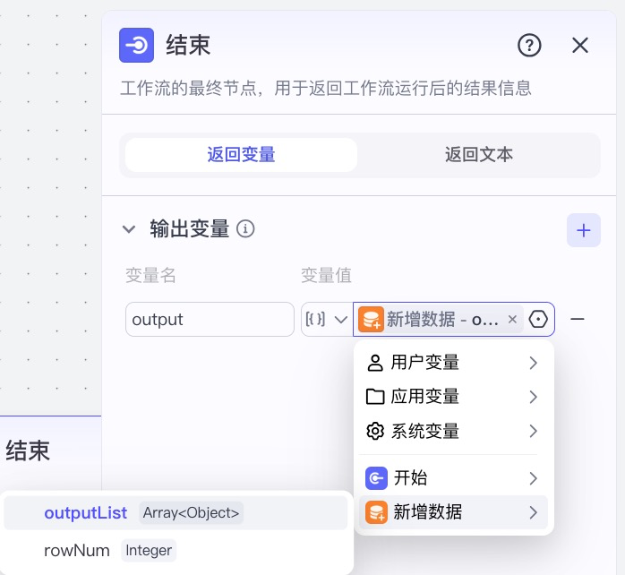This screenshot has width=625, height=575.
Task: Click the 新增数据 database icon in the value field
Action: click(371, 319)
